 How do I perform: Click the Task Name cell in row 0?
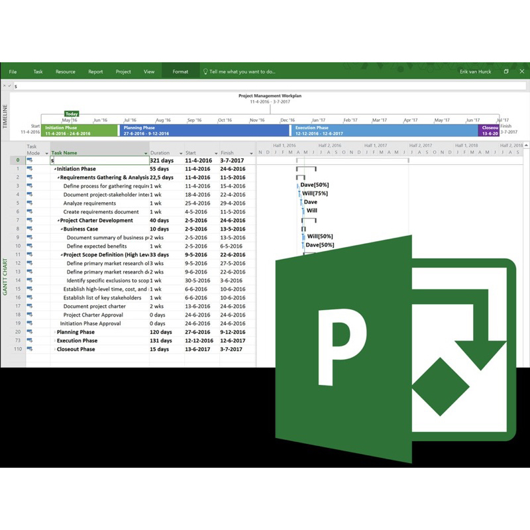(x=100, y=160)
